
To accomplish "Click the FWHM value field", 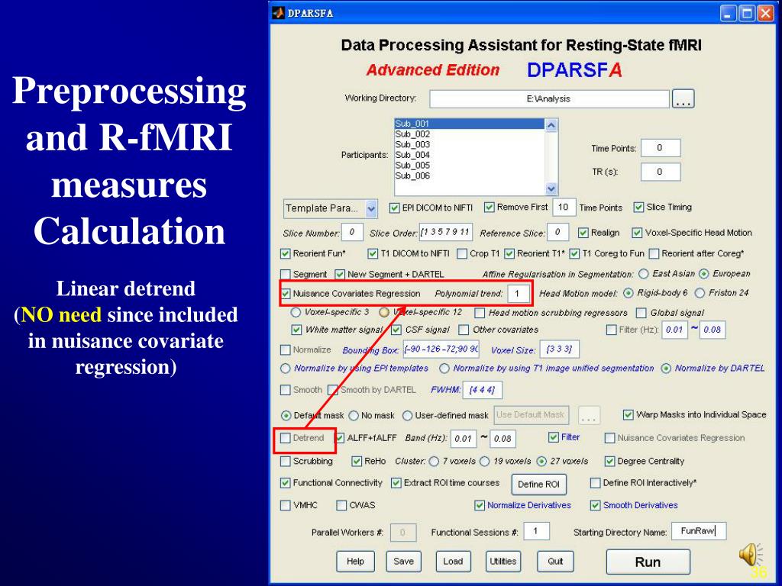I will pos(483,390).
